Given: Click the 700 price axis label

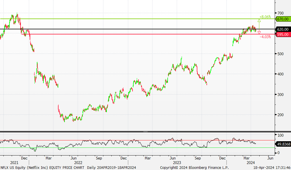Looking at the screenshot, I should point(280,13).
